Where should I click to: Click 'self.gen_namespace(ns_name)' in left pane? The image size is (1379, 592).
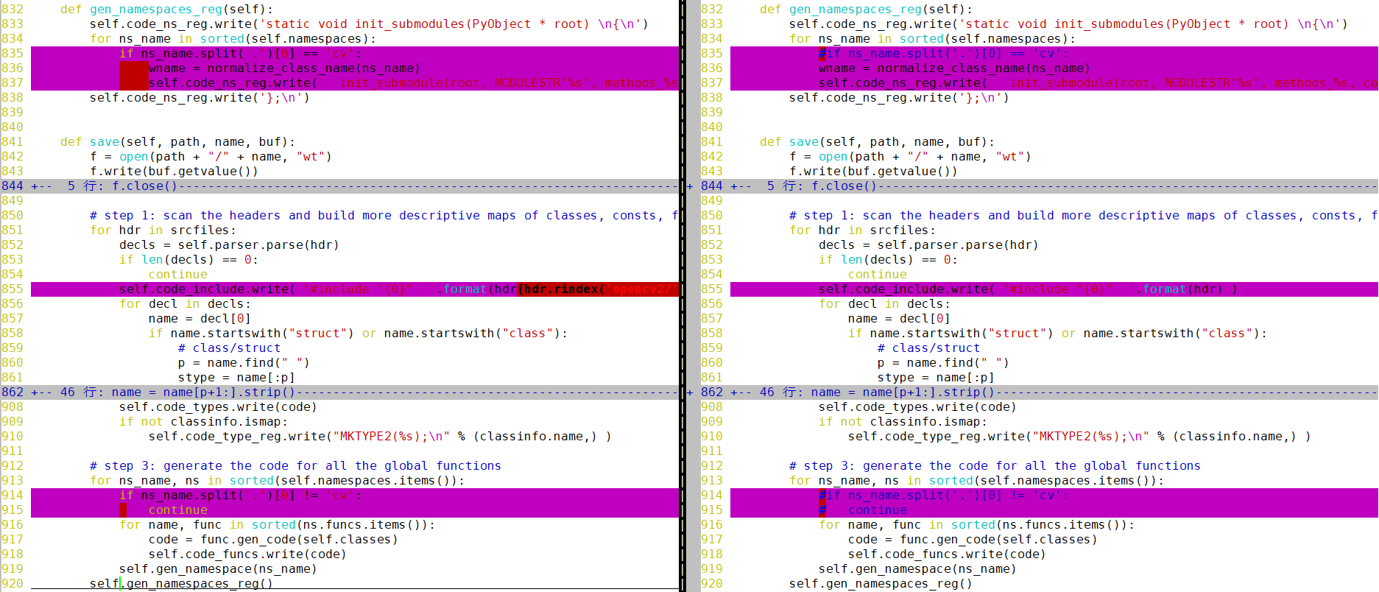coord(218,569)
